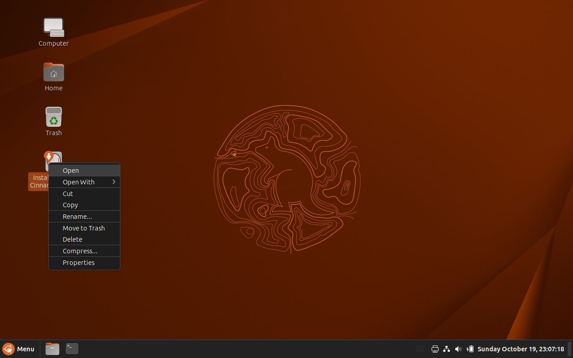Select the Home folder desktop icon
This screenshot has width=573, height=358.
(53, 72)
